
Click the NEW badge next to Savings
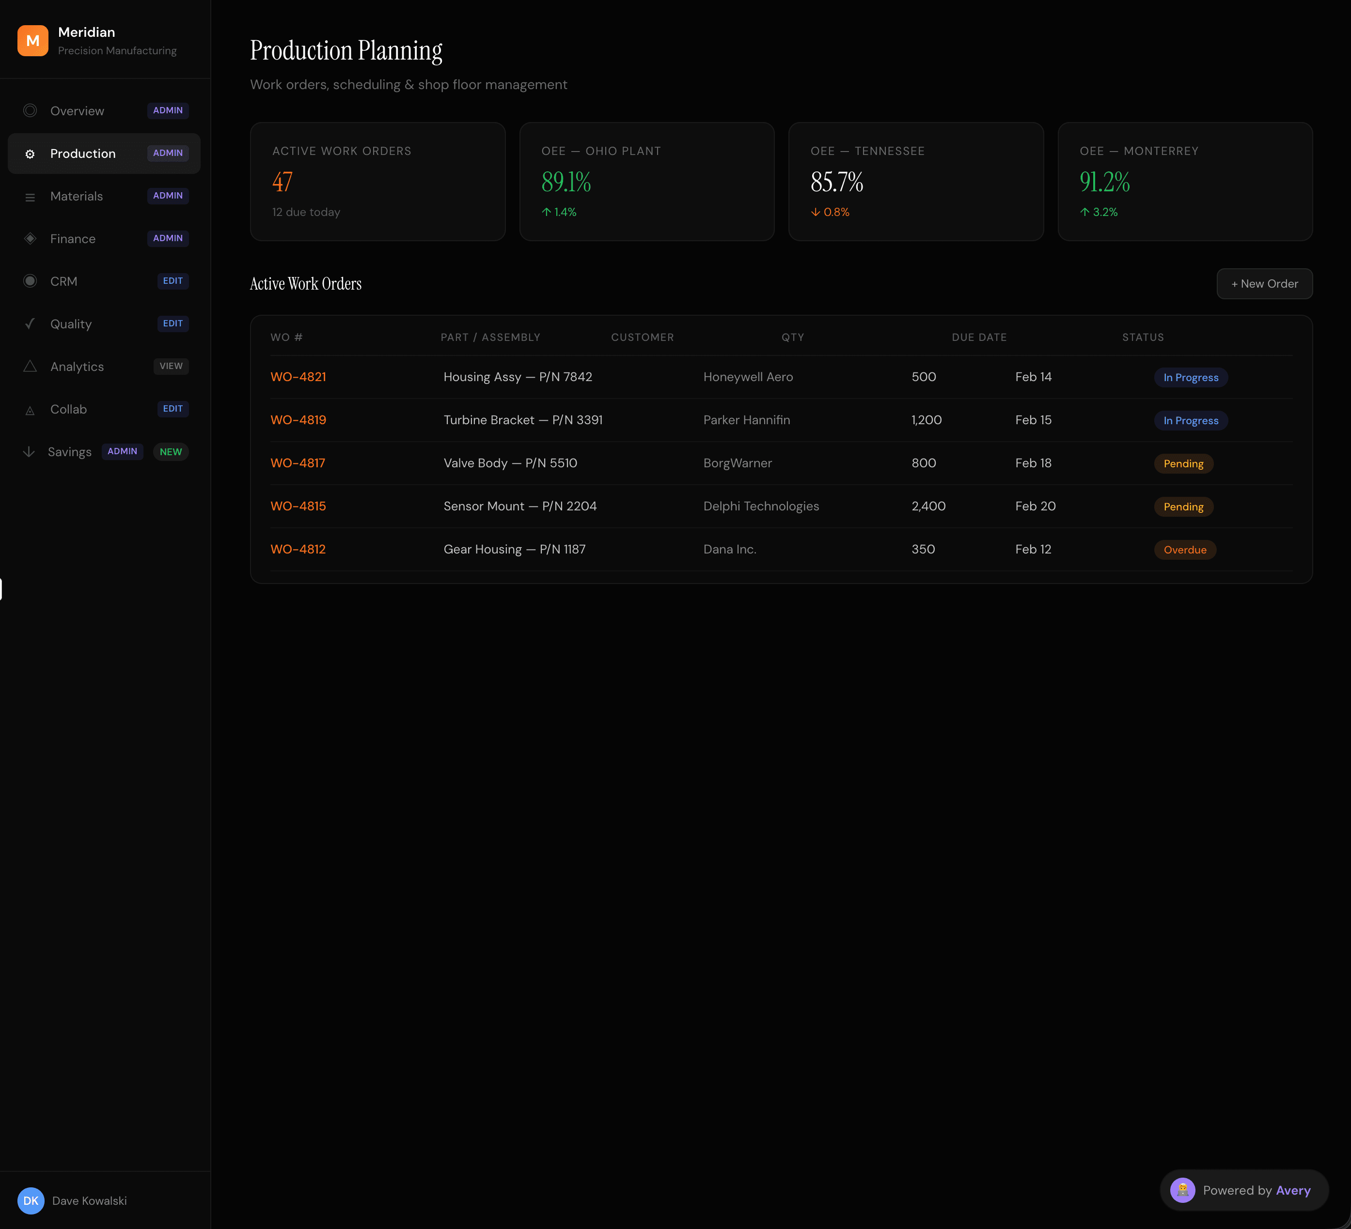pyautogui.click(x=170, y=452)
